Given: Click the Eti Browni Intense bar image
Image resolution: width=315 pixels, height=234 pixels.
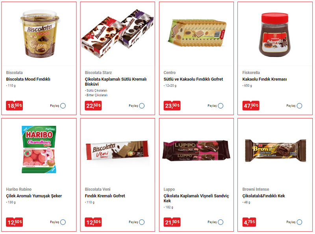Looking at the screenshot, I should 275,151.
